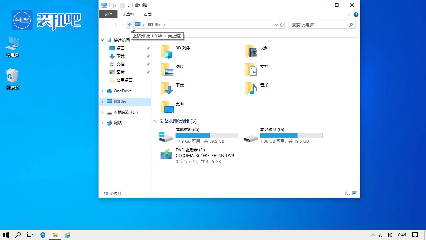426x240 pixels.
Task: Collapse the 快速访问 section
Action: [x=102, y=40]
